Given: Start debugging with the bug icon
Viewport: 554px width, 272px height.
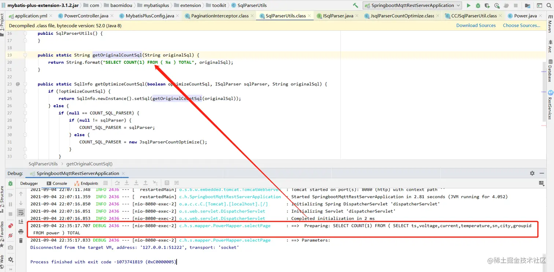Looking at the screenshot, I should [x=479, y=5].
